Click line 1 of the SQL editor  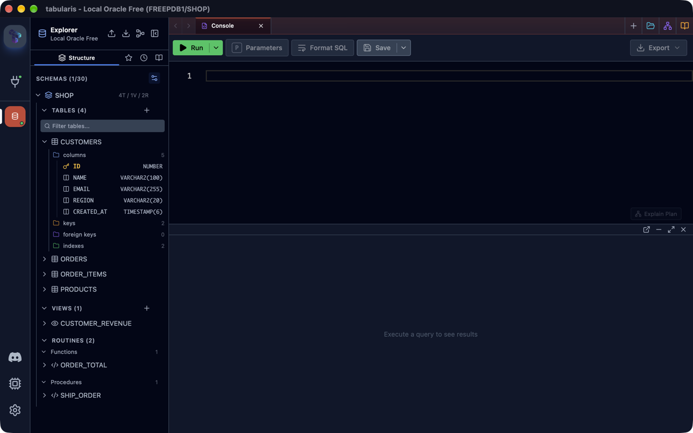click(x=449, y=76)
